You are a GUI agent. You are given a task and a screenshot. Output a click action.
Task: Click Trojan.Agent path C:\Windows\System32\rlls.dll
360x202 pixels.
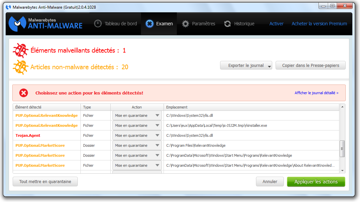click(x=190, y=135)
